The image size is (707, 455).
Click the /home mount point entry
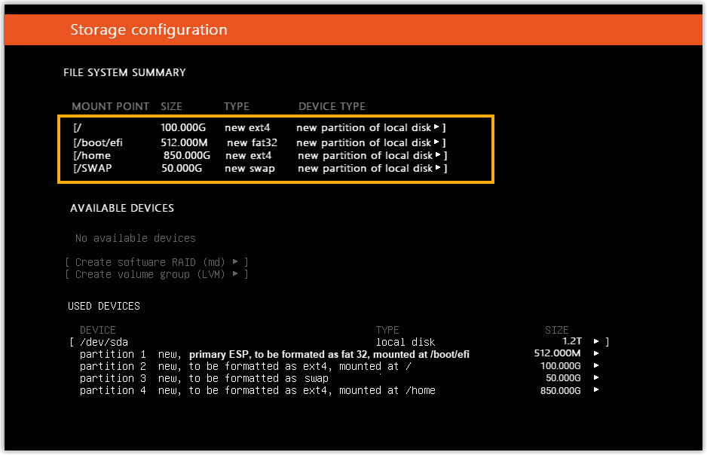[x=93, y=156]
